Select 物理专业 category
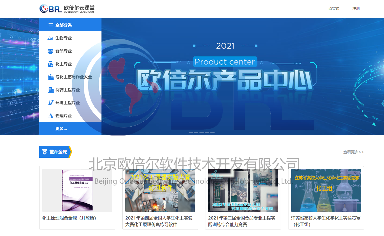The width and height of the screenshot is (384, 236). pyautogui.click(x=70, y=116)
